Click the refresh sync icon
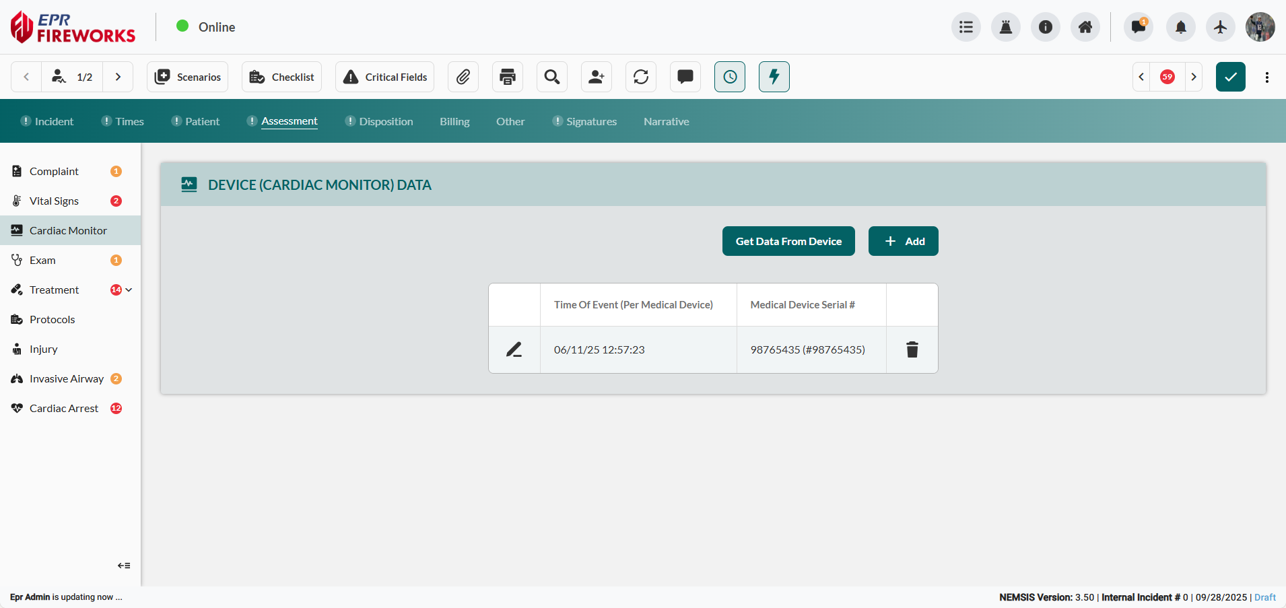The width and height of the screenshot is (1286, 608). (641, 77)
